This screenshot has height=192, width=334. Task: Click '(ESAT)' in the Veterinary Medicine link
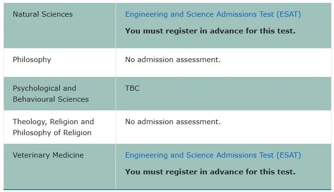coord(288,155)
